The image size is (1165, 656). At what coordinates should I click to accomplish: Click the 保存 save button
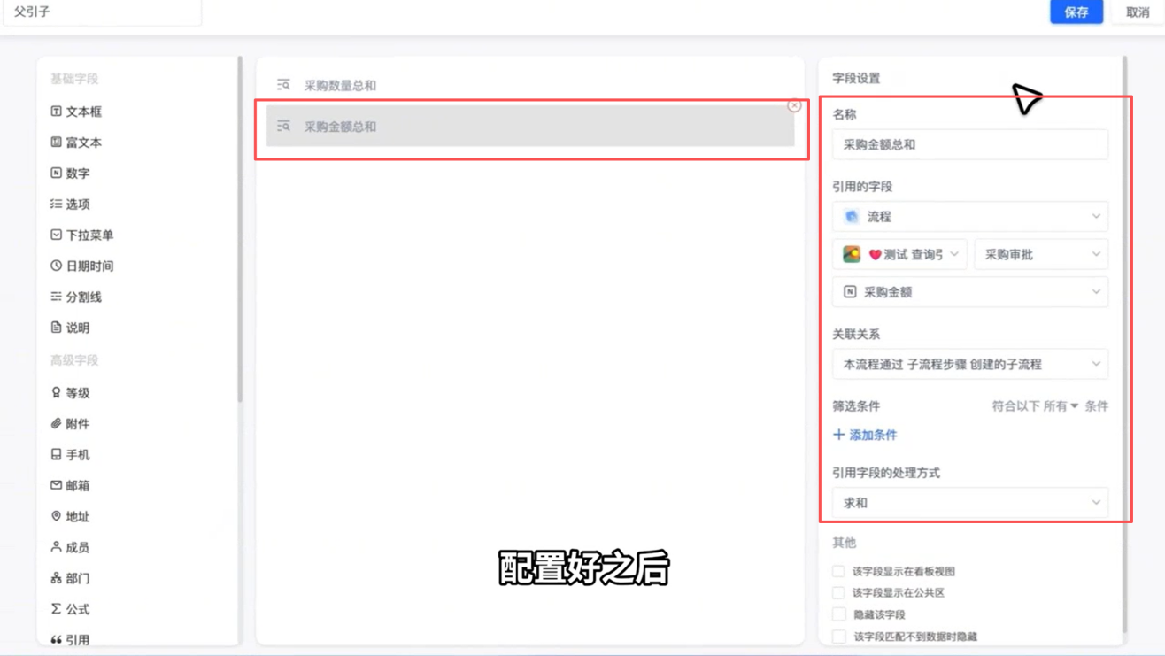point(1076,12)
